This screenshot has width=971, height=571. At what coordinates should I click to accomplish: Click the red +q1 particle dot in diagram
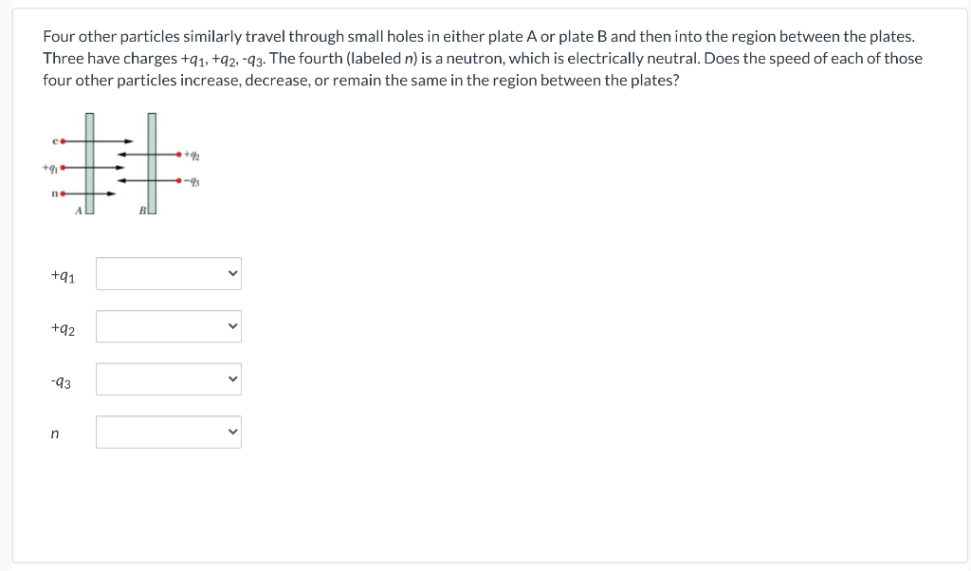tap(64, 167)
